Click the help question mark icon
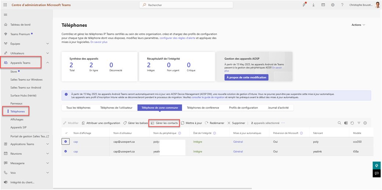 click(342, 5)
